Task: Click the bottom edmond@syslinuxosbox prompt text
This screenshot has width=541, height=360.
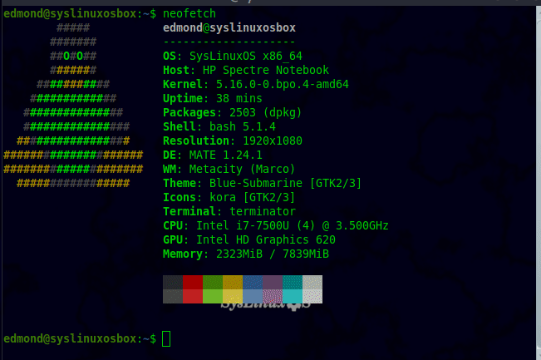Action: [80, 339]
